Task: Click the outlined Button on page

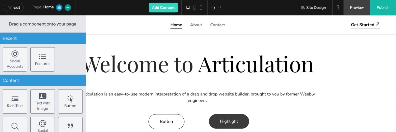Action: (166, 121)
